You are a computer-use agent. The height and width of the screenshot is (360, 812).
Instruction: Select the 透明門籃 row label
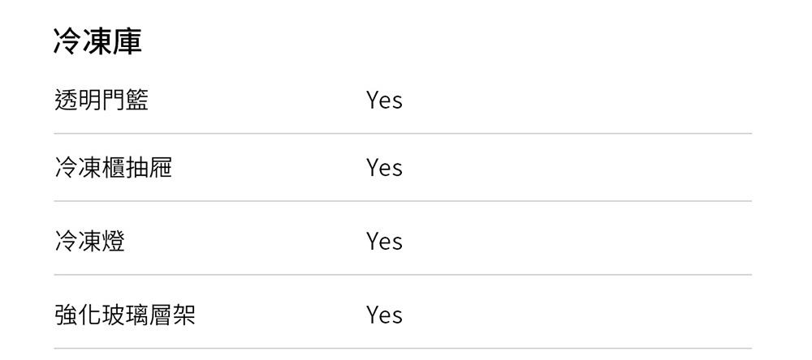point(101,100)
